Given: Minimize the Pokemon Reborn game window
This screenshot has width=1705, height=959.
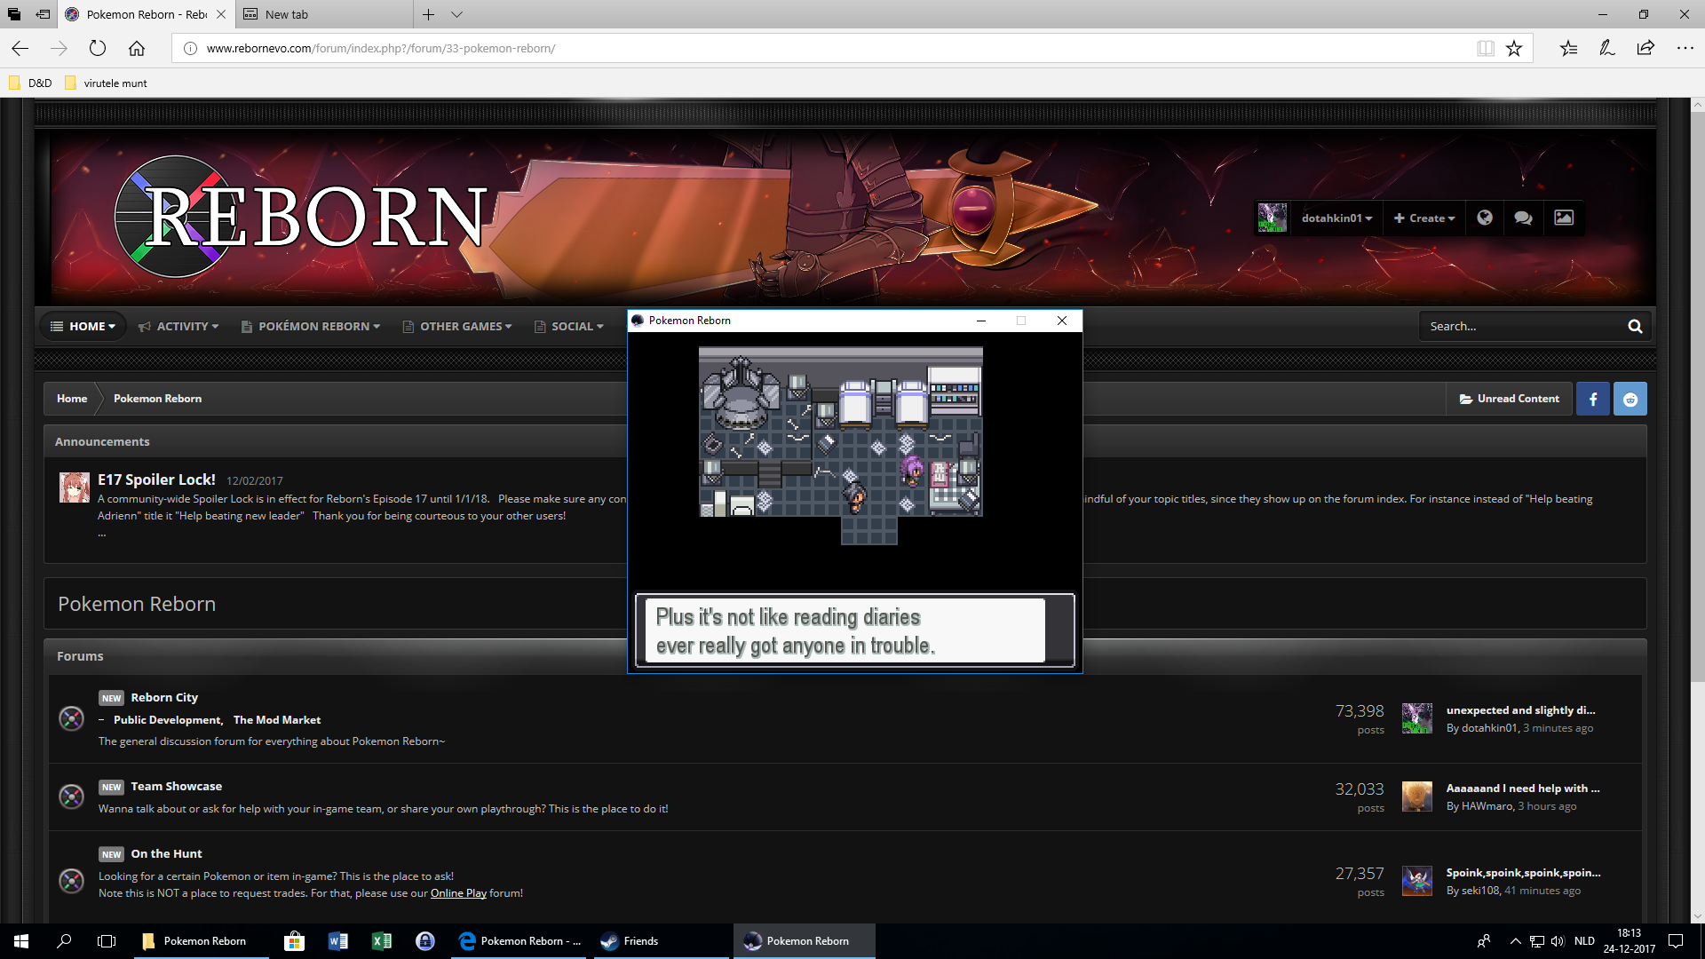Looking at the screenshot, I should [981, 321].
